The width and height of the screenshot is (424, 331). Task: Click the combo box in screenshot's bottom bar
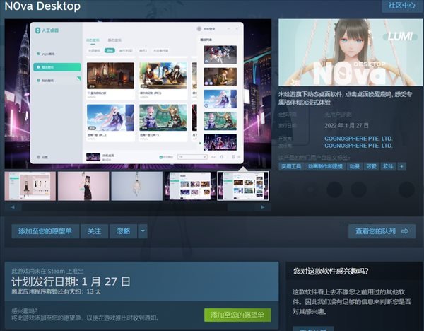point(192,157)
